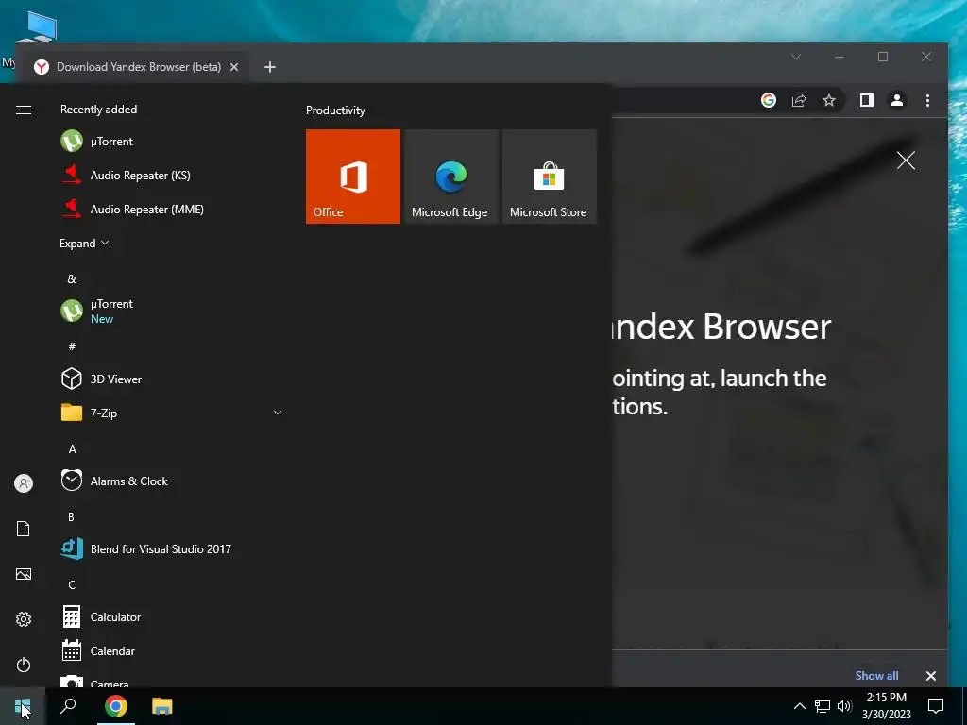Open the 7-Zip folder entry
The height and width of the screenshot is (725, 967).
click(172, 413)
